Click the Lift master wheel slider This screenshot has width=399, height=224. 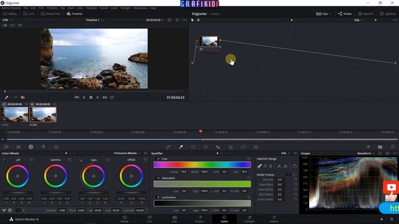[x=17, y=193]
